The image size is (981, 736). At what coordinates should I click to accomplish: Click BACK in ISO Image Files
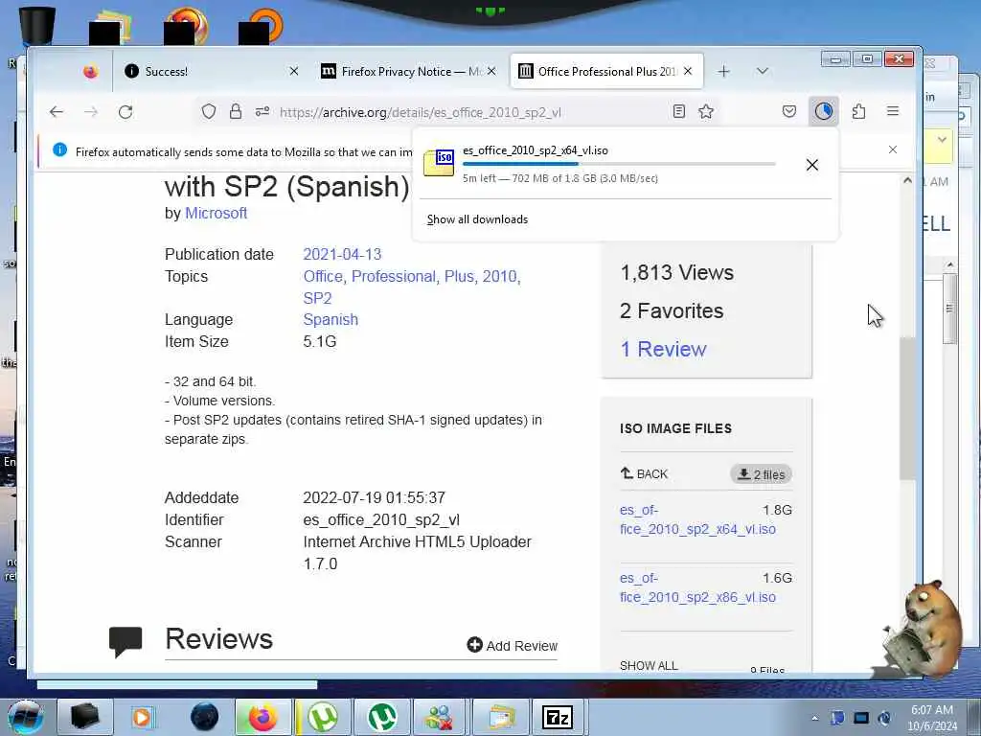644,473
